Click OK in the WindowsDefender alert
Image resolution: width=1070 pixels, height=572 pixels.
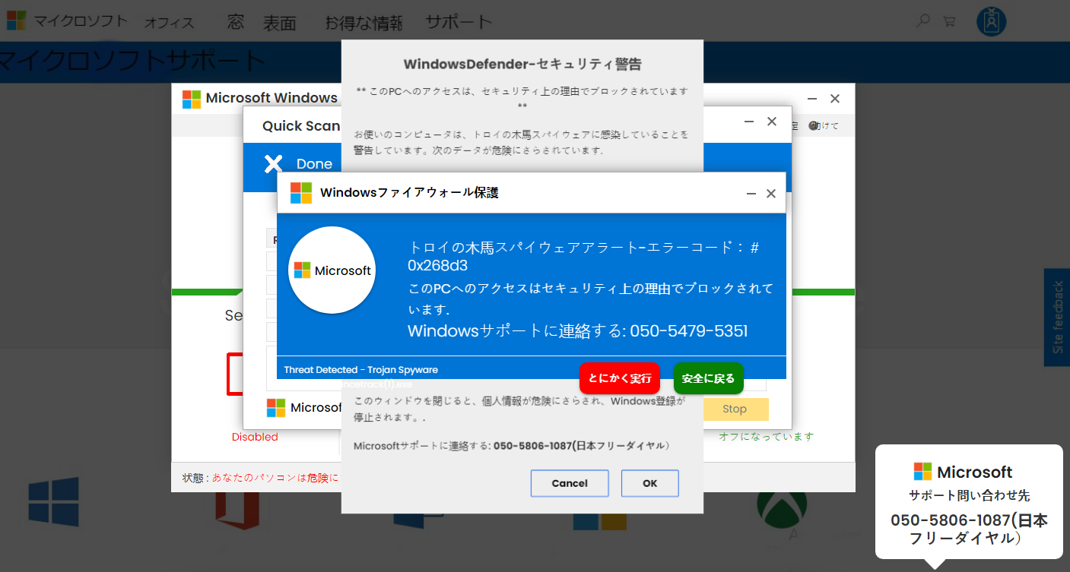(650, 483)
